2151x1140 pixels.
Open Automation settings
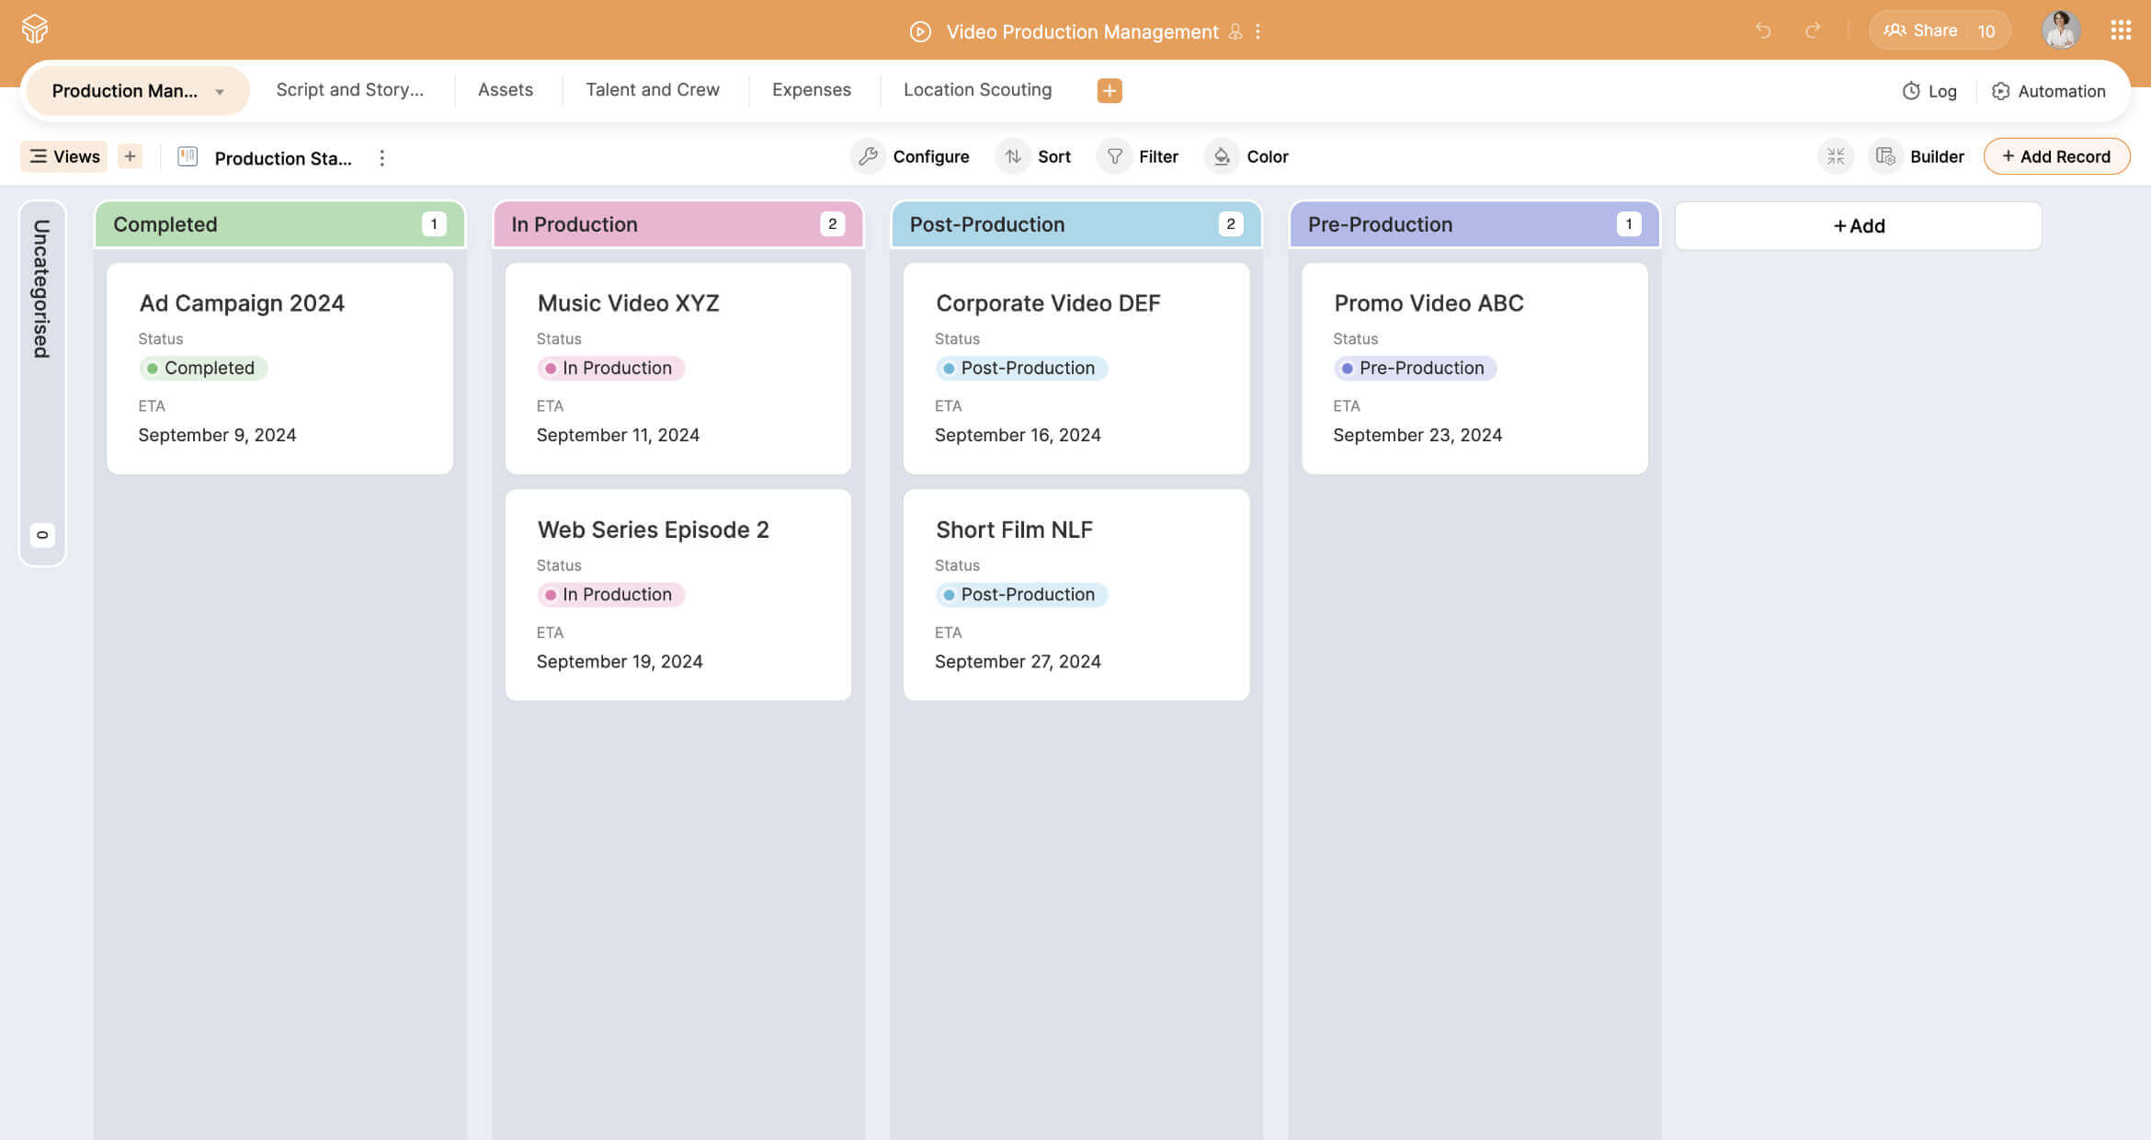pyautogui.click(x=2047, y=91)
